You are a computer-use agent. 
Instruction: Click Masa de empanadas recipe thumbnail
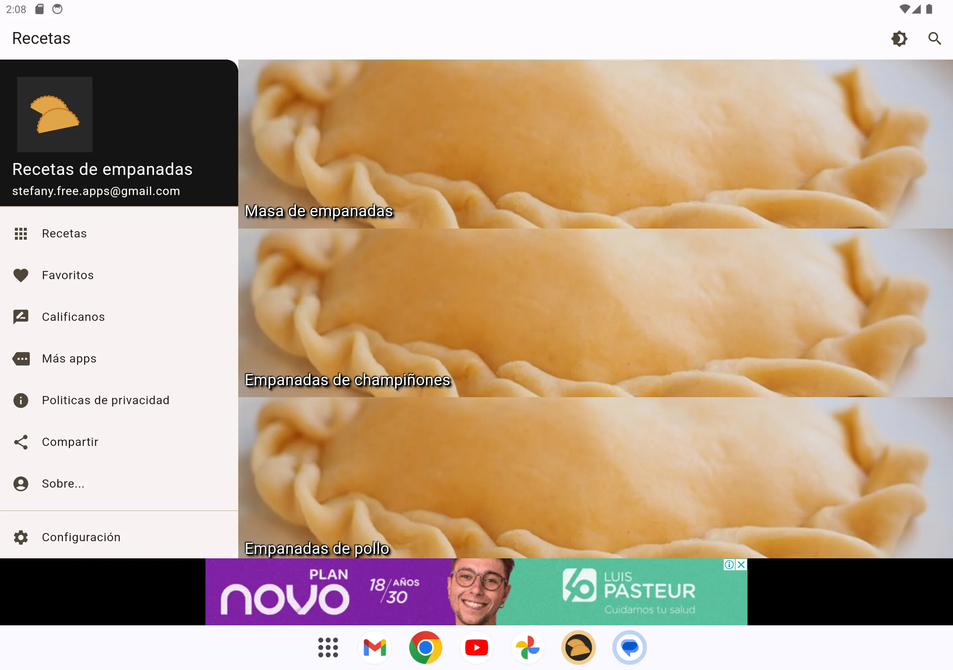596,144
